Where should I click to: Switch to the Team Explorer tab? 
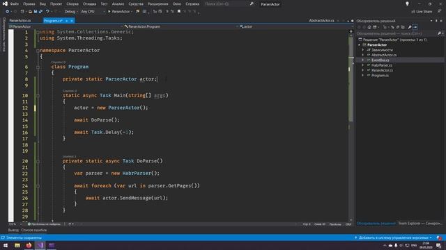420,224
